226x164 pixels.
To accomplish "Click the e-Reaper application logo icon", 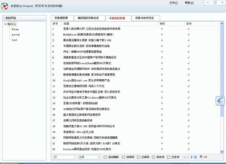I will coord(4,6).
